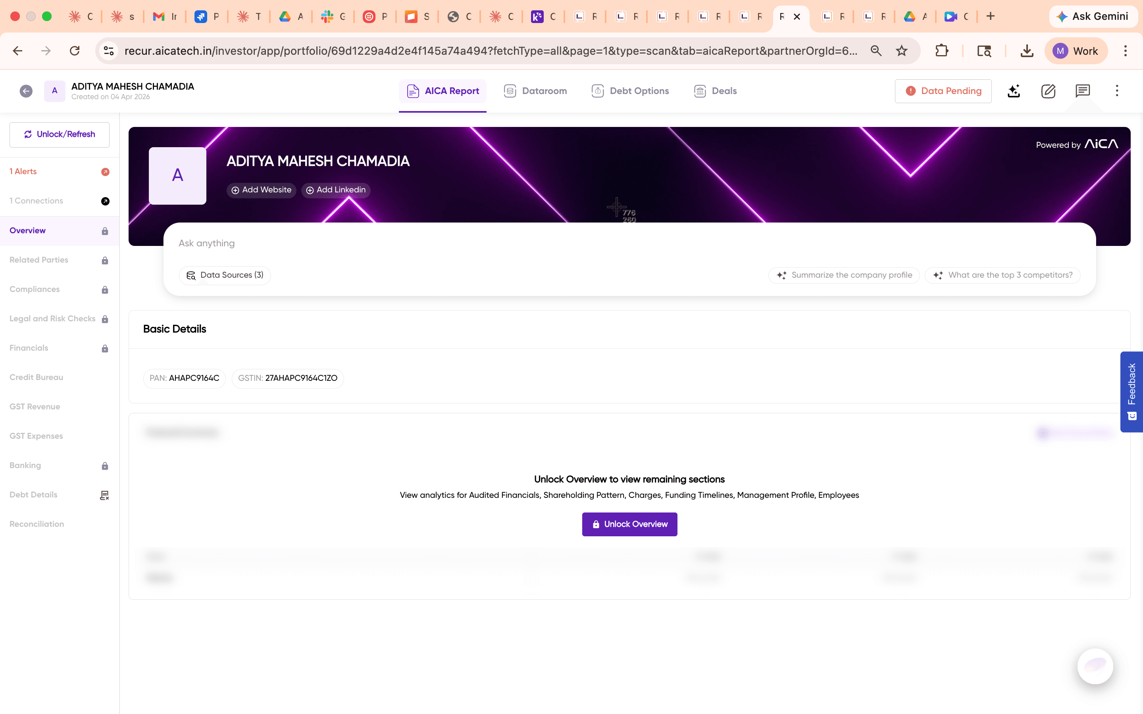Viewport: 1143px width, 714px height.
Task: Click the Connections black arrow icon
Action: point(105,201)
